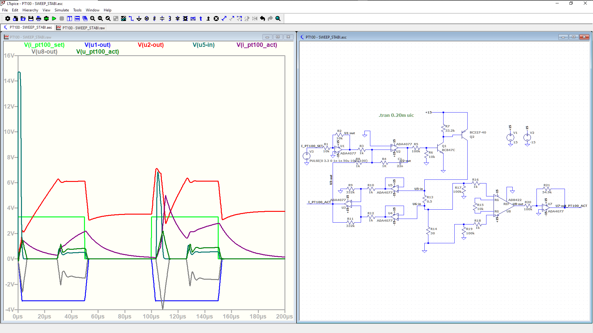Open the File menu
Image resolution: width=593 pixels, height=333 pixels.
pos(5,10)
